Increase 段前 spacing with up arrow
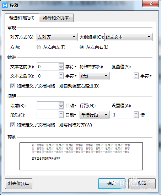161x195 pixels. 61,104
